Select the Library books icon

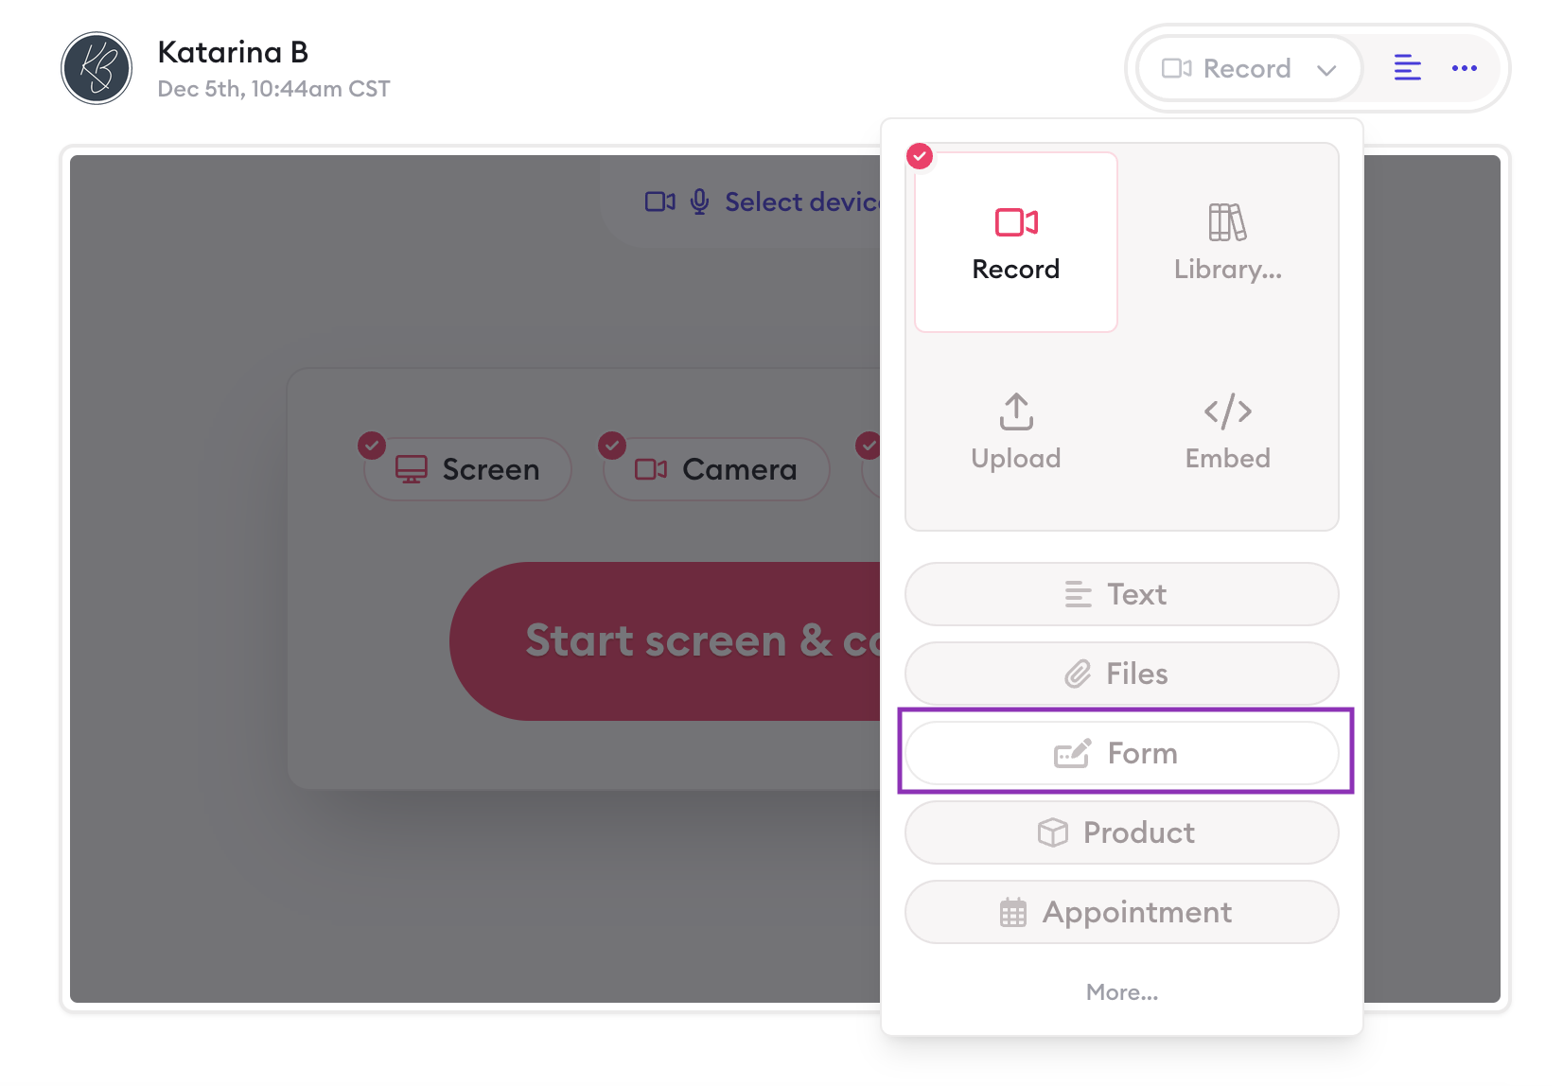[x=1227, y=223]
